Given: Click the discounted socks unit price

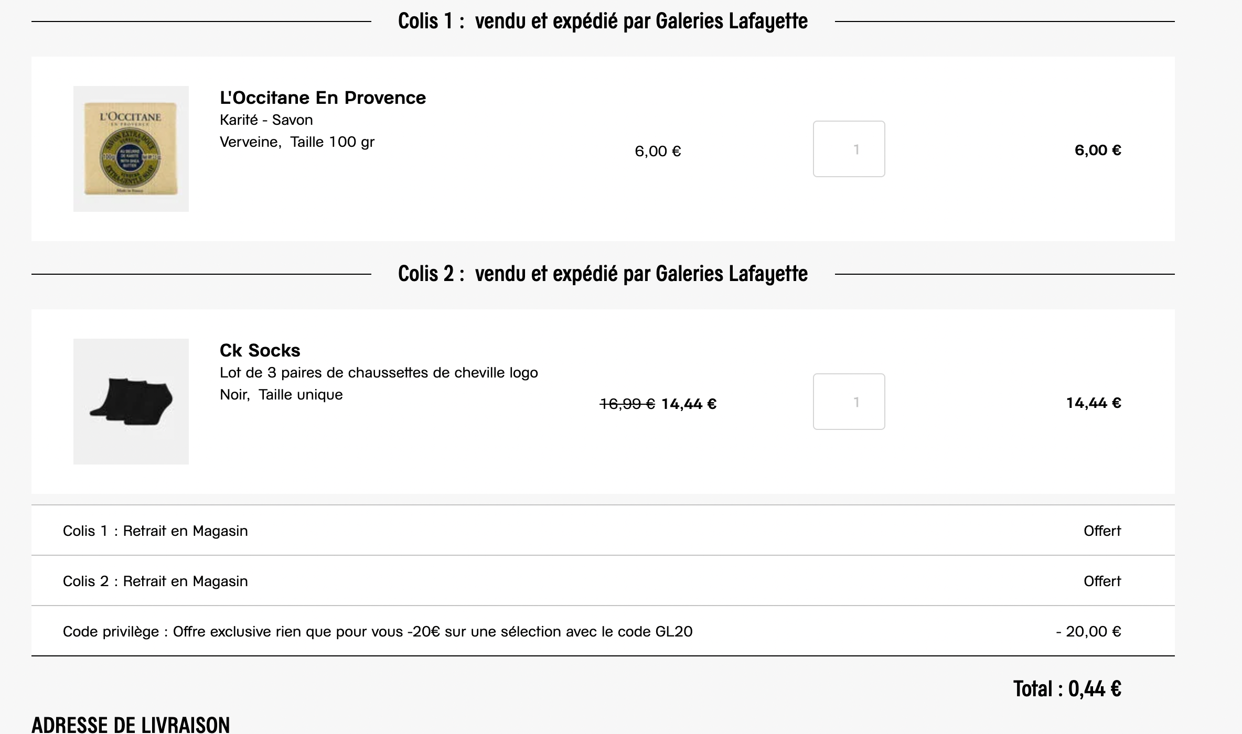Looking at the screenshot, I should pos(689,404).
